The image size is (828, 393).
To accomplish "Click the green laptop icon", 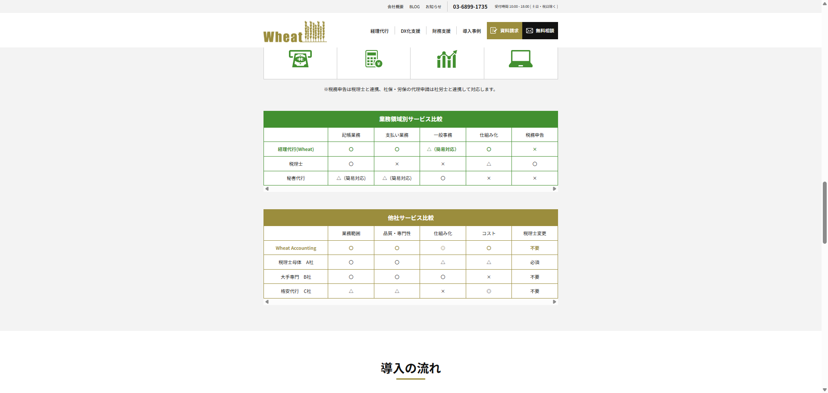I will click(521, 59).
